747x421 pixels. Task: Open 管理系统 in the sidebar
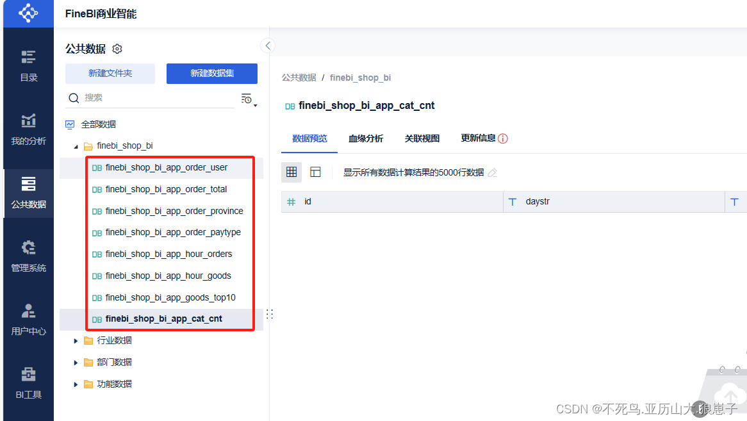pyautogui.click(x=28, y=256)
